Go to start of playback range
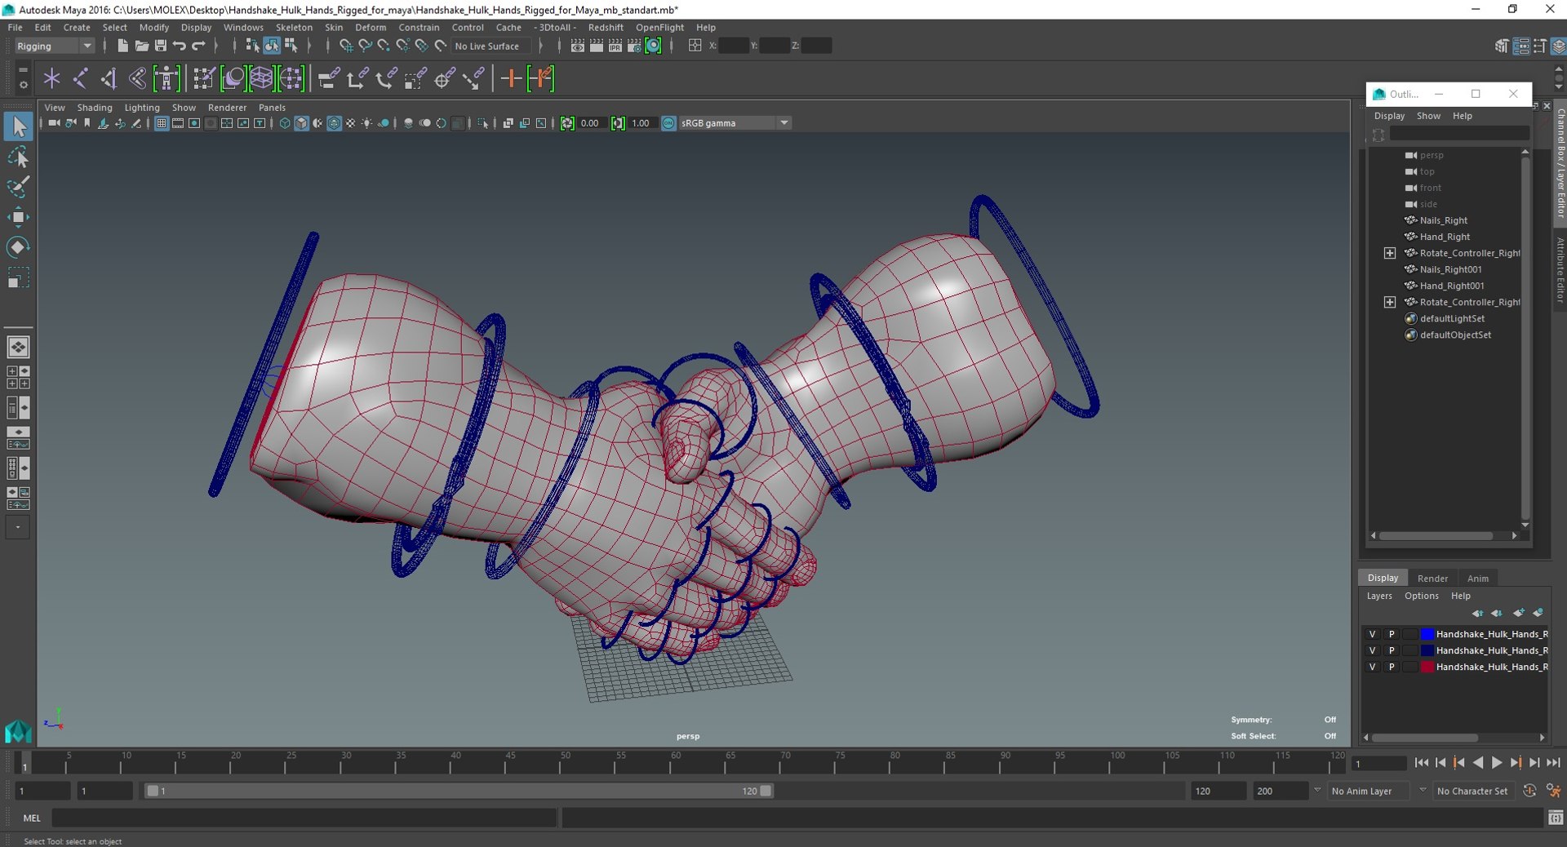This screenshot has width=1567, height=847. [1421, 763]
